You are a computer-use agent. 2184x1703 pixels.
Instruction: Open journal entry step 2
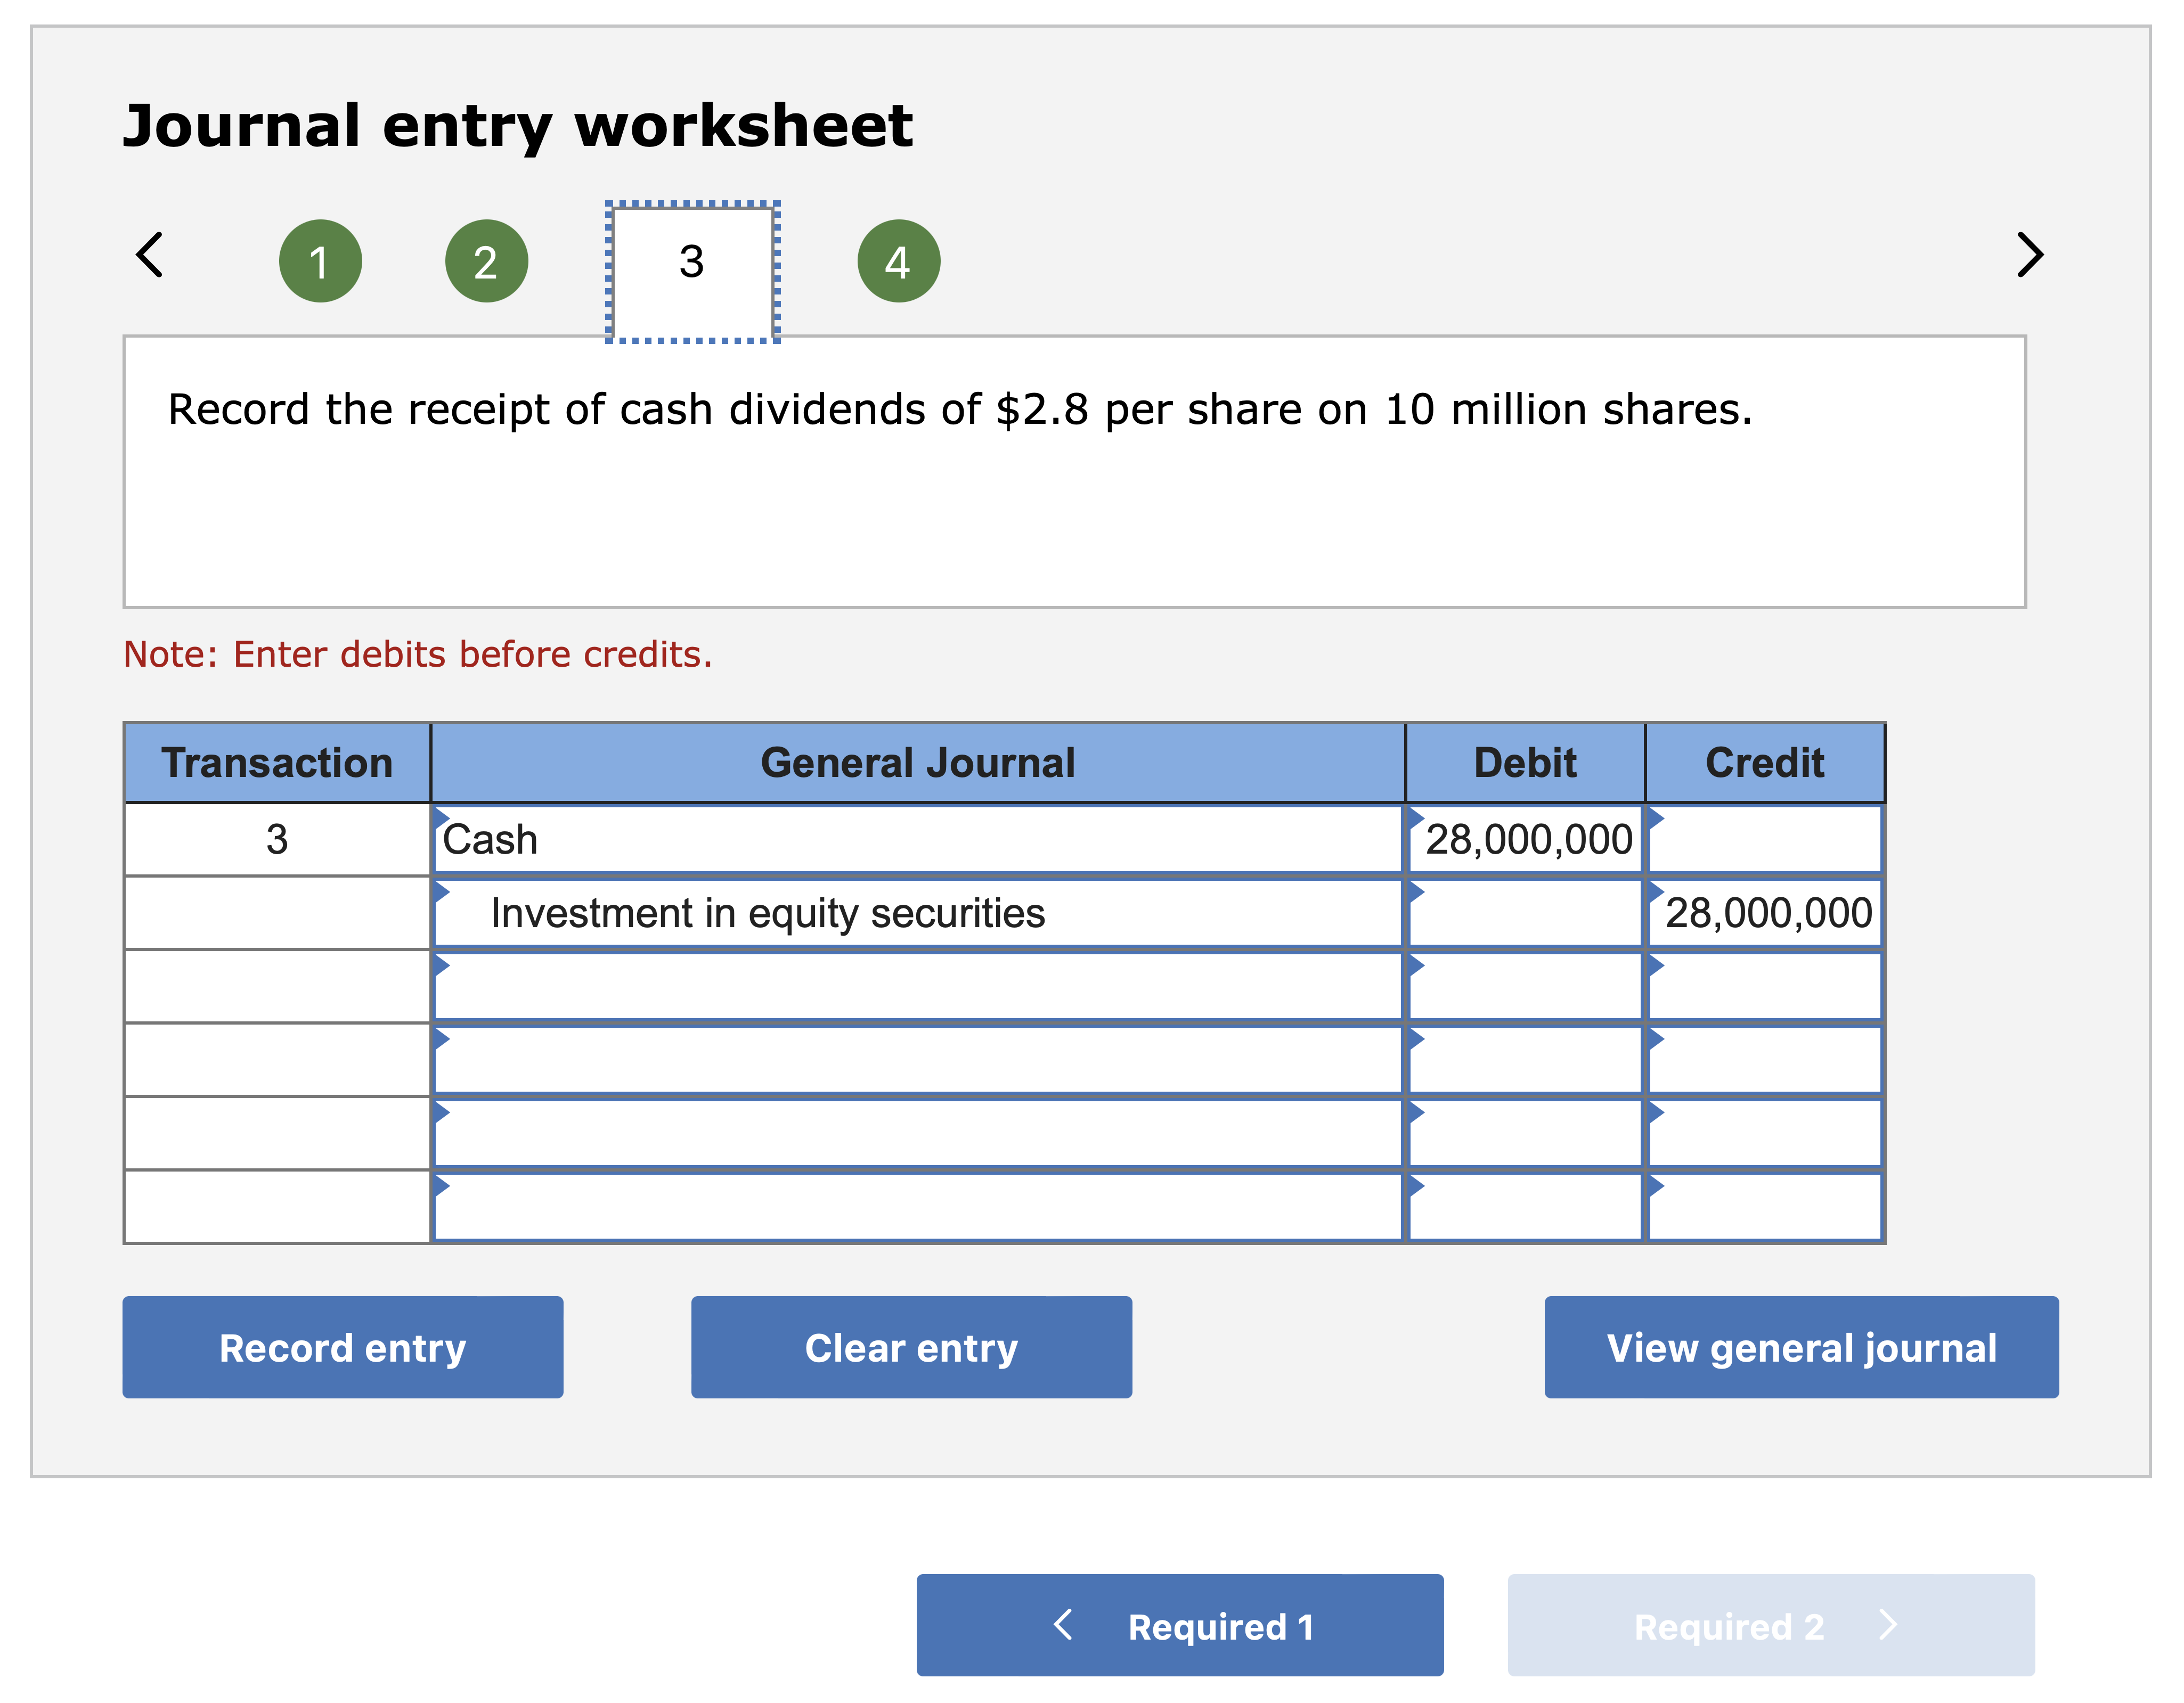486,261
